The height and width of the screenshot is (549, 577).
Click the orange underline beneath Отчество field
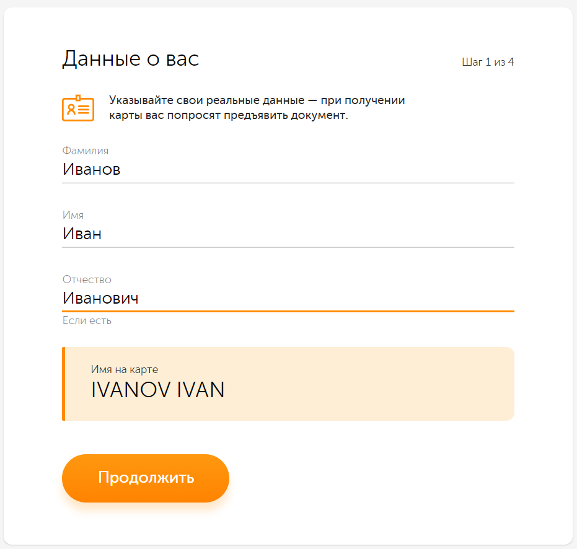[x=288, y=310]
